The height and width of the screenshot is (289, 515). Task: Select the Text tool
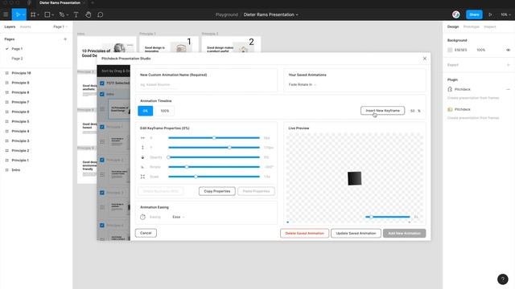(76, 14)
